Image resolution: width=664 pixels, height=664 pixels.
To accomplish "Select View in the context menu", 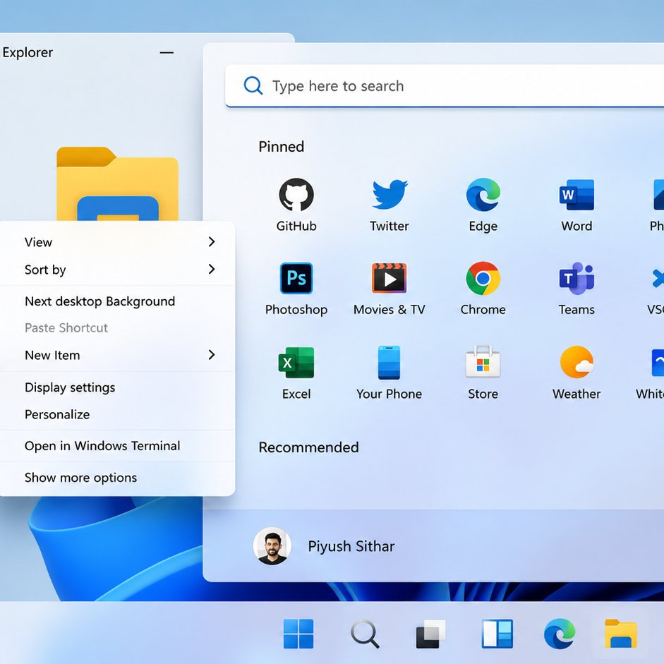I will point(117,242).
